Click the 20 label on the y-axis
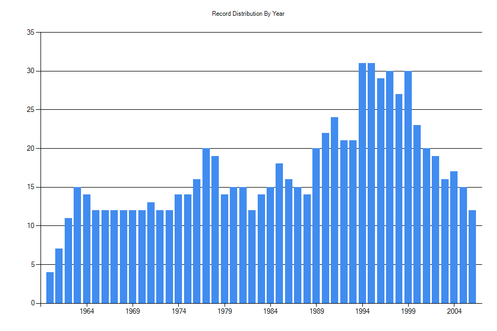 tap(31, 148)
